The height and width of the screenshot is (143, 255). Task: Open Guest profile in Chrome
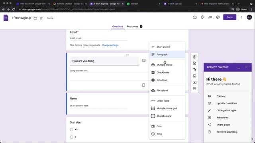241,10
